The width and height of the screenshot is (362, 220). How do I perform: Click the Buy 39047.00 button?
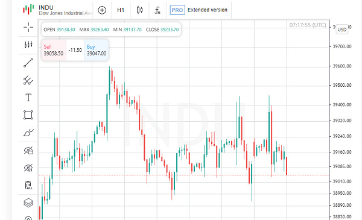pos(97,50)
